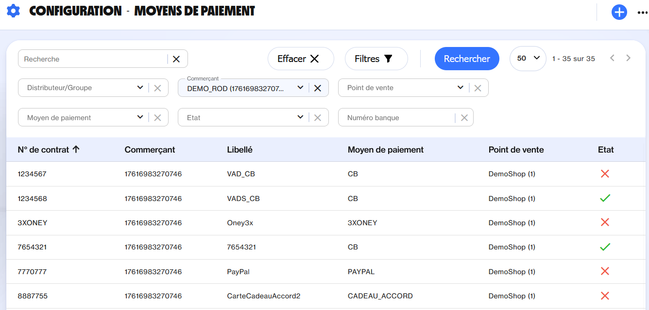The image size is (649, 310).
Task: Click the Effacer button
Action: 300,59
